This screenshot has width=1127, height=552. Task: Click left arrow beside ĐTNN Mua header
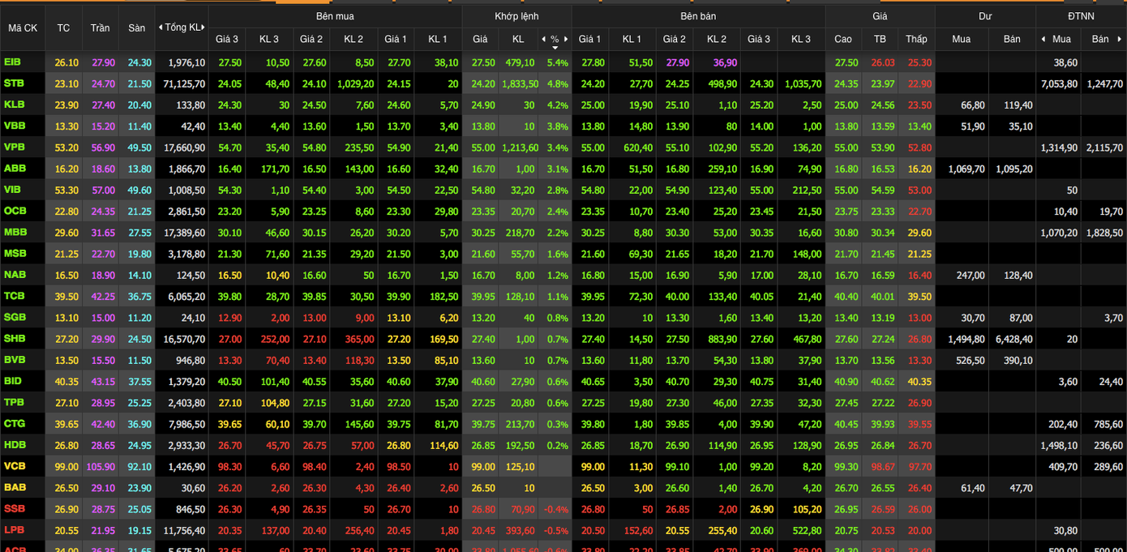(1043, 39)
